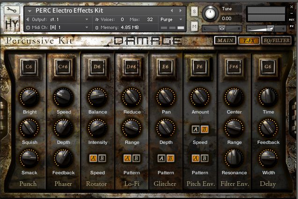Image resolution: width=298 pixels, height=199 pixels.
Task: Click the output volume slider
Action: 266,28
